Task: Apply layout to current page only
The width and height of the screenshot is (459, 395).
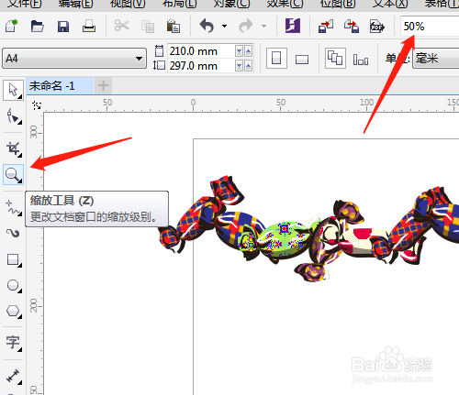Action: (361, 59)
